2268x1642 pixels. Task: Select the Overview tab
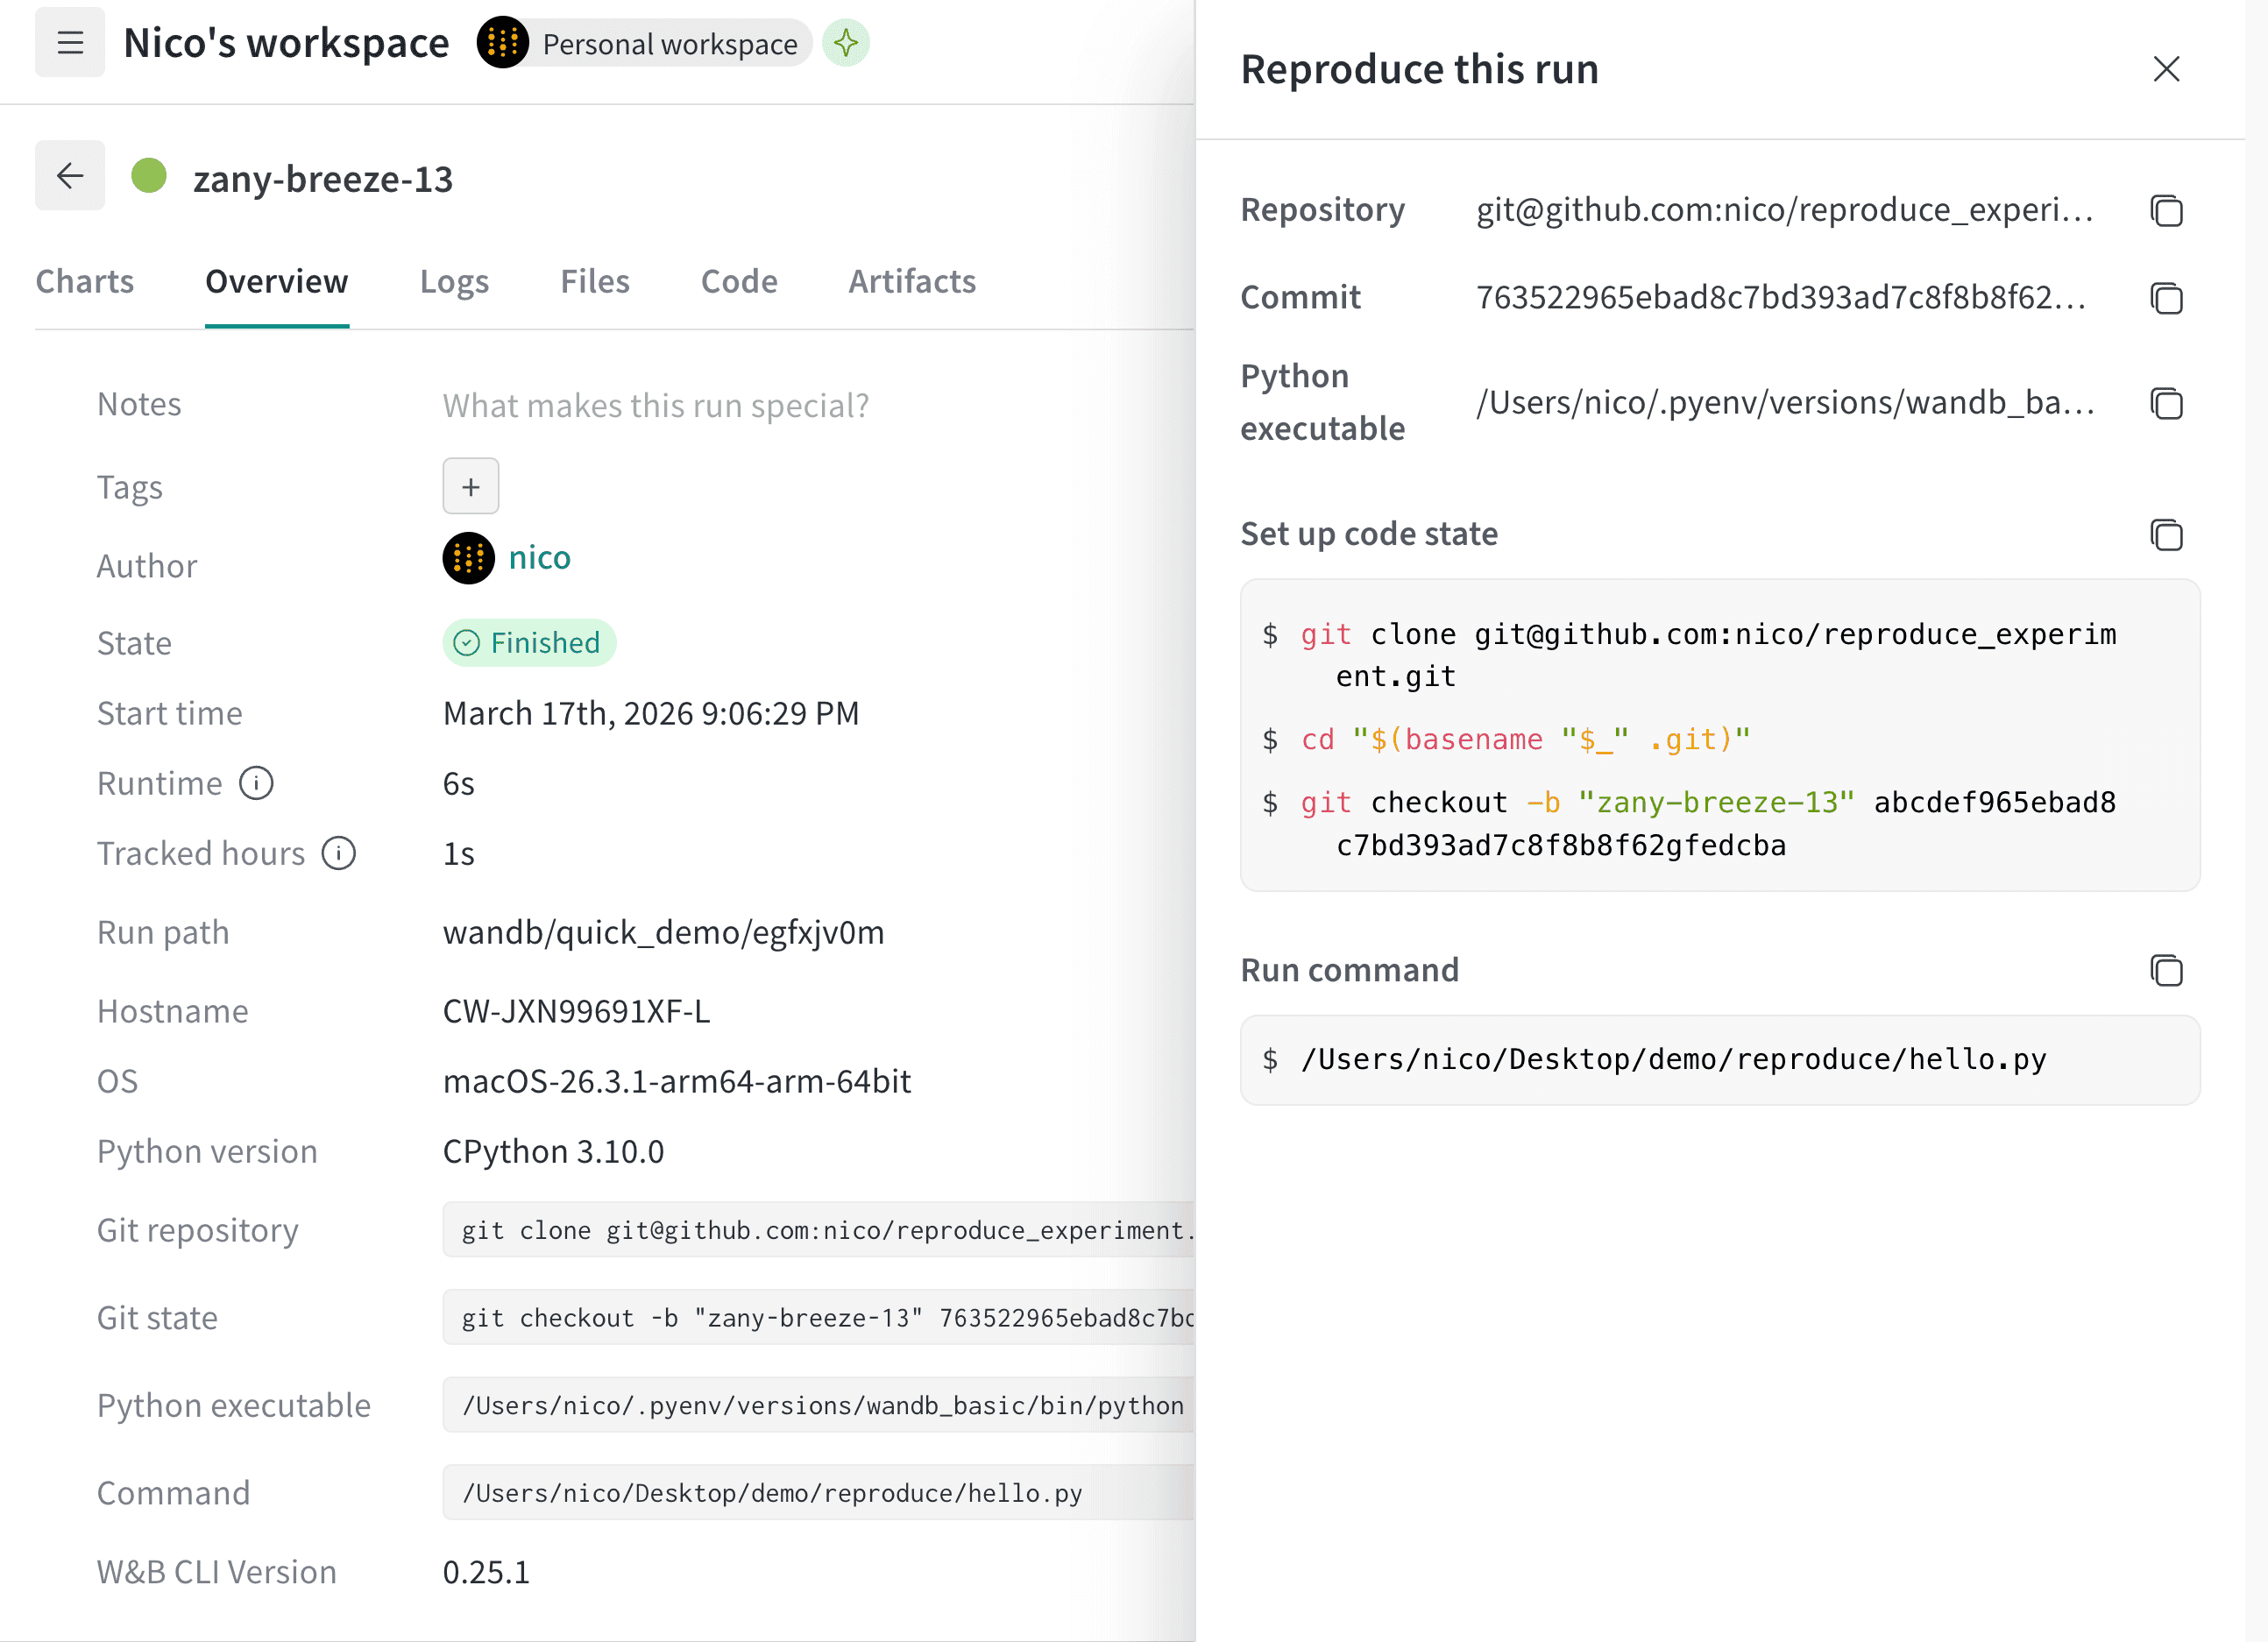[277, 282]
